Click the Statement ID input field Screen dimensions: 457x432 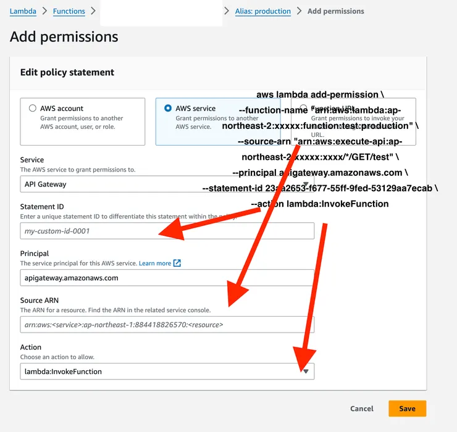pyautogui.click(x=167, y=231)
